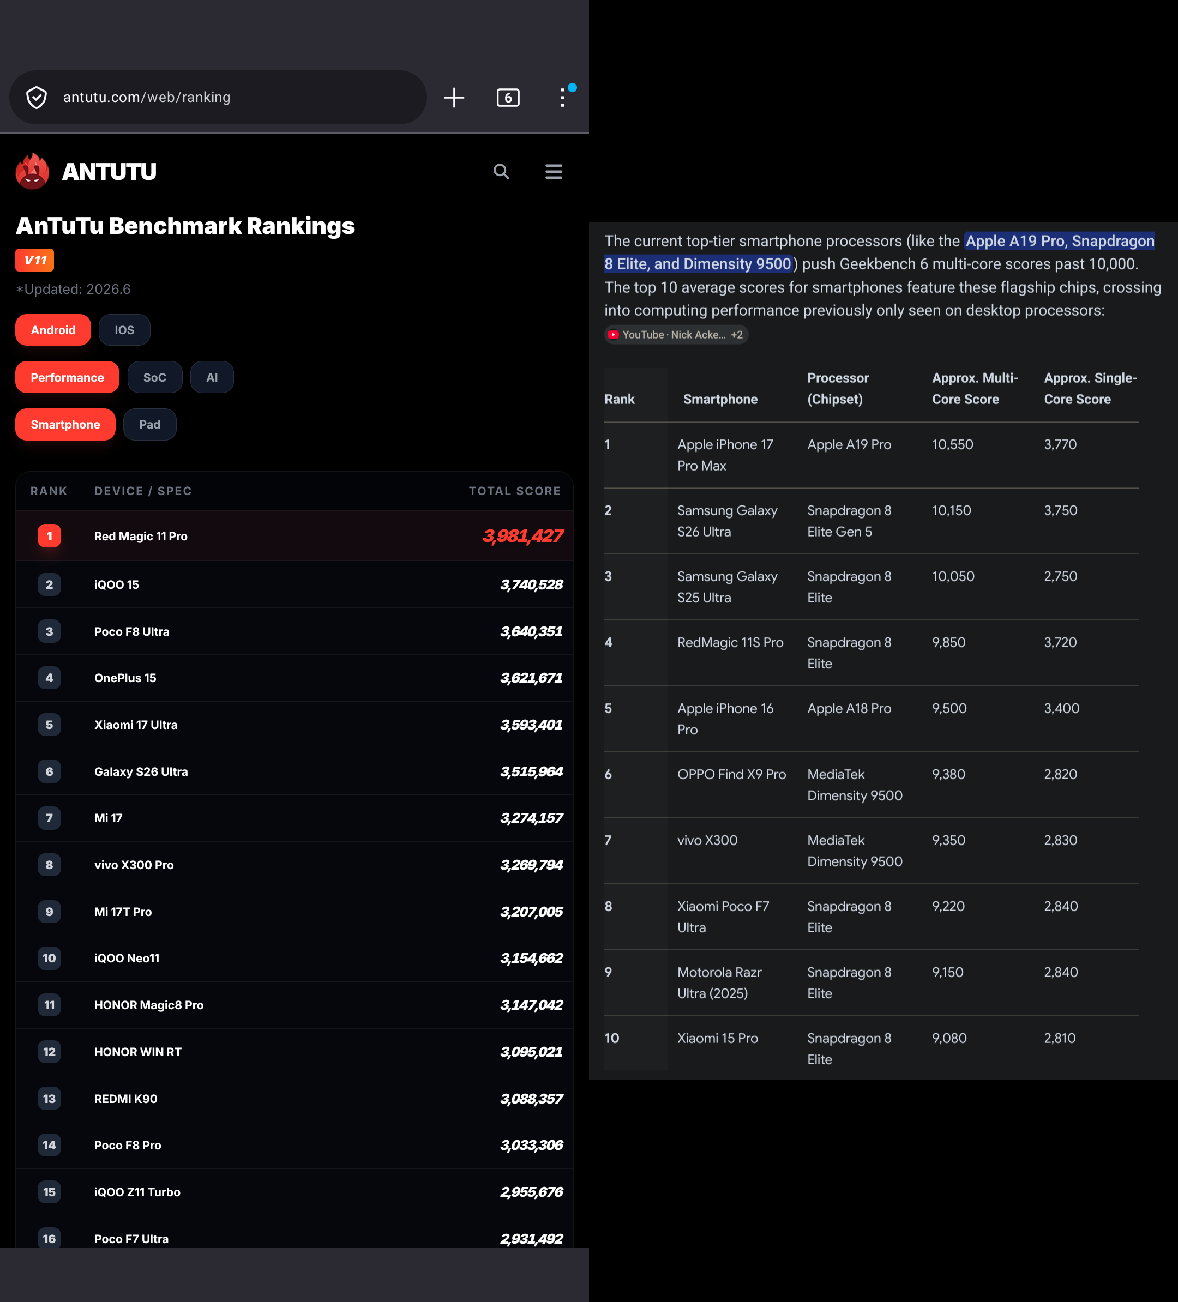Click the score '3,274,157'
This screenshot has height=1302, width=1178.
click(532, 818)
